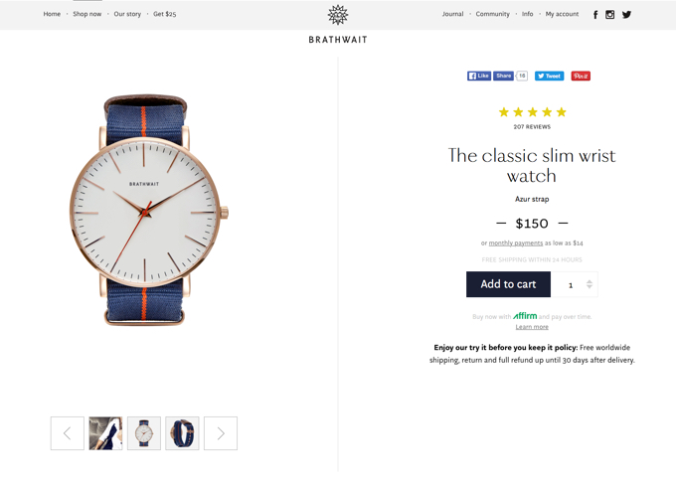Click the Brathwait sunburst logo
Image resolution: width=676 pixels, height=487 pixels.
point(338,15)
